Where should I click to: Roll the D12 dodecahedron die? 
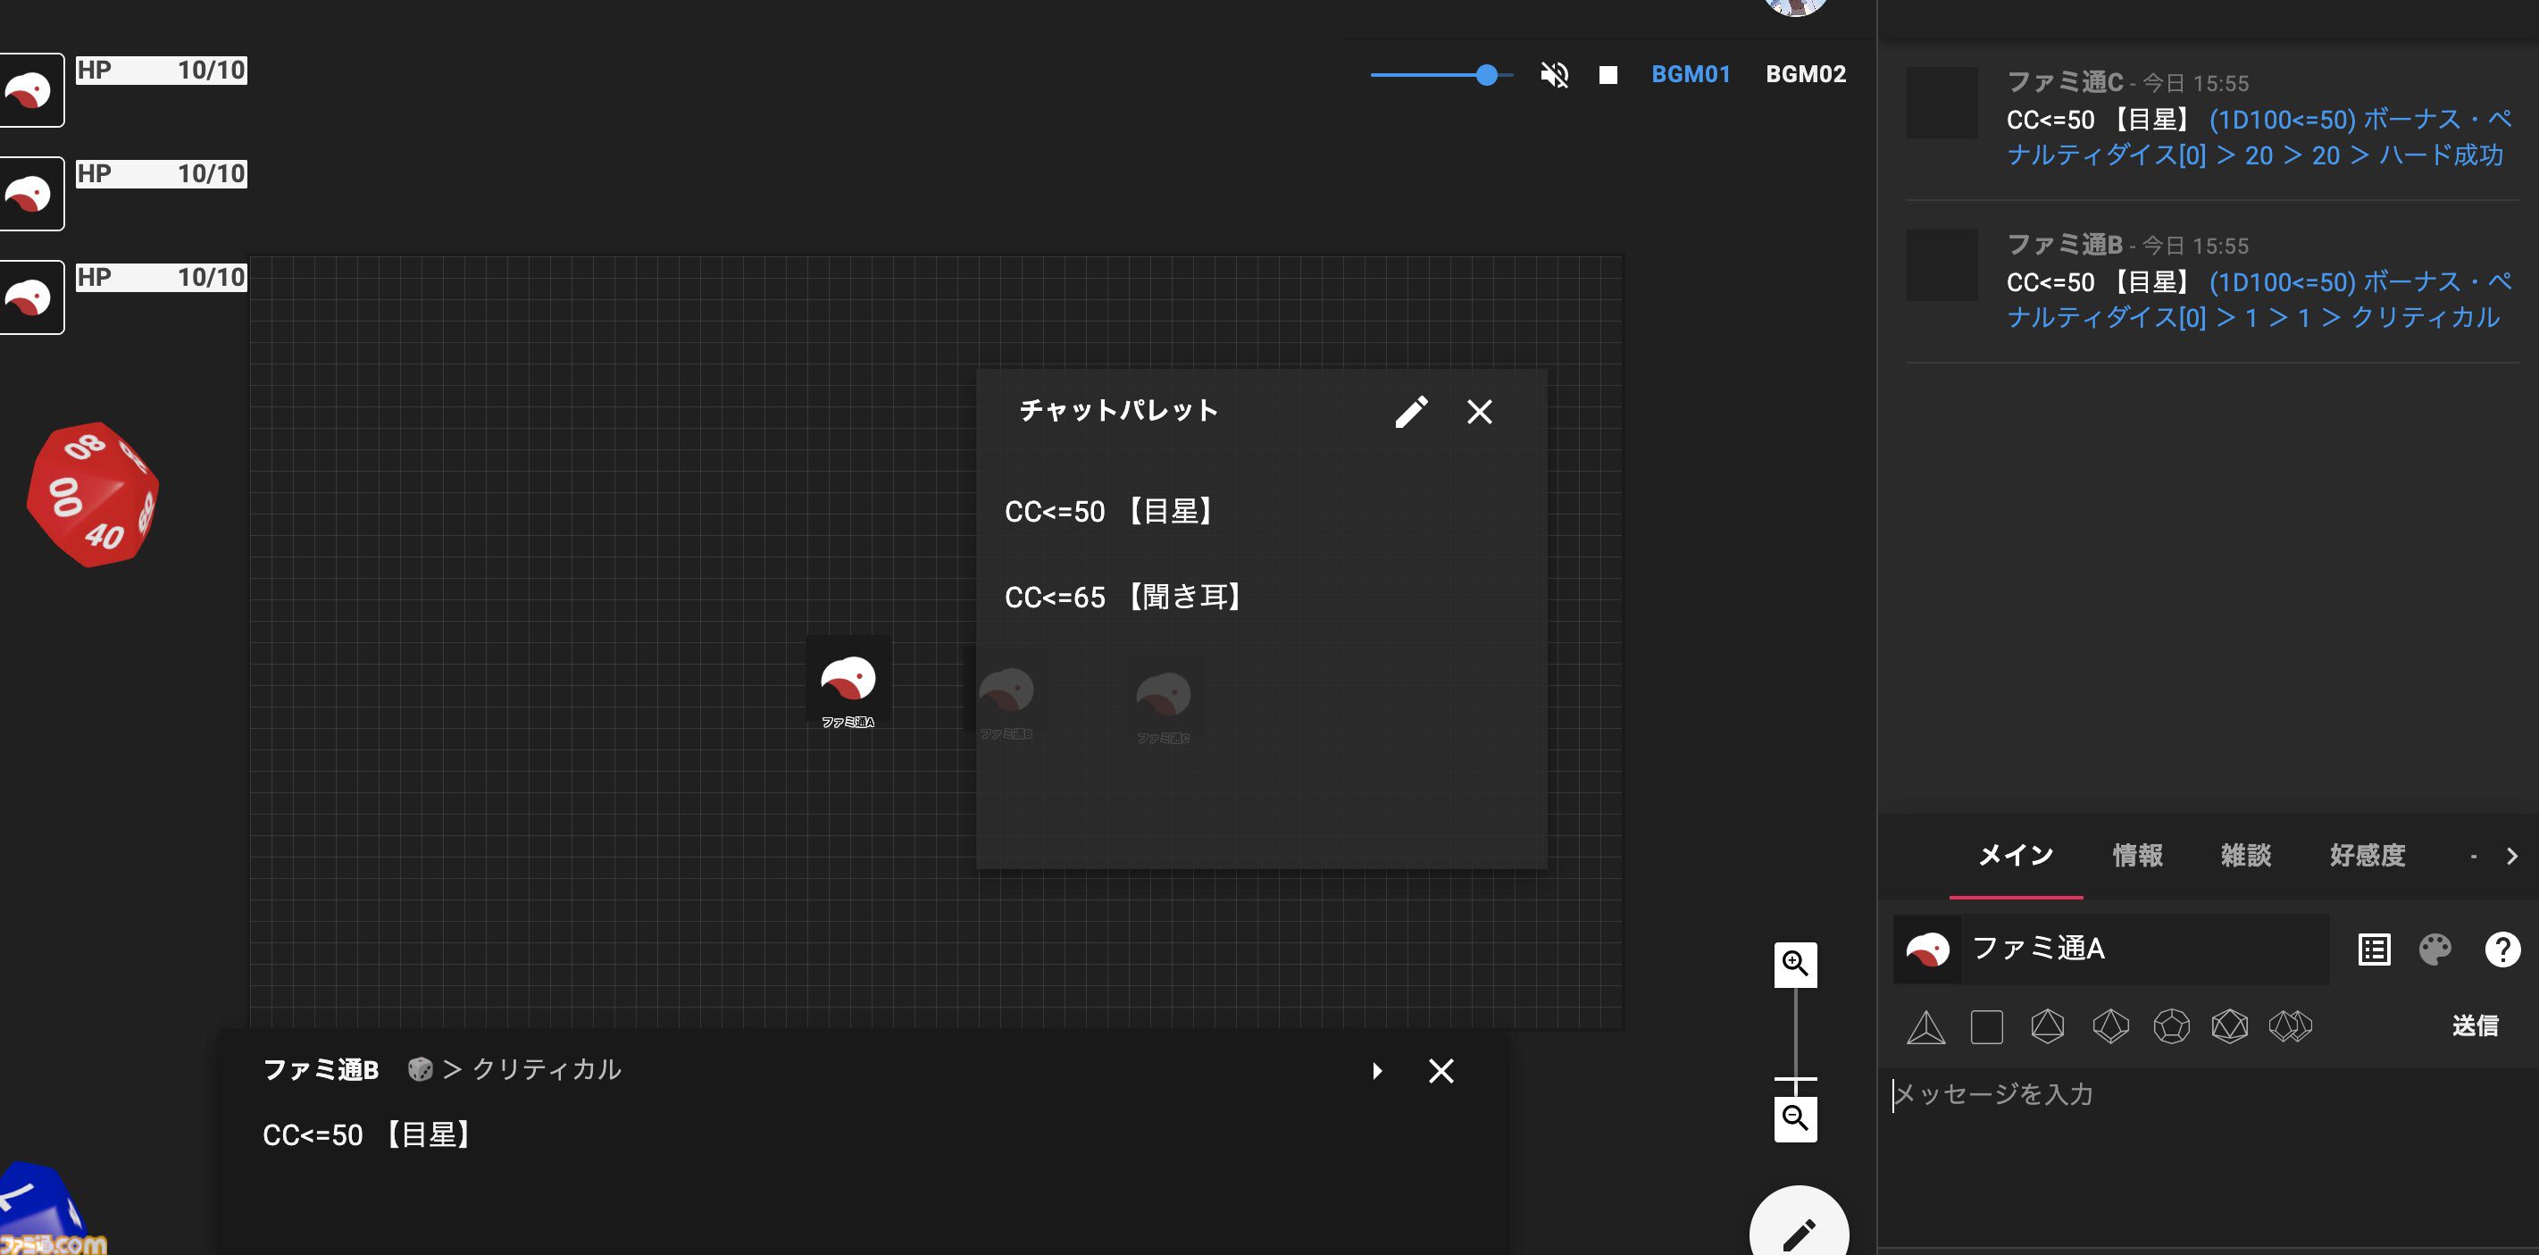2170,1027
